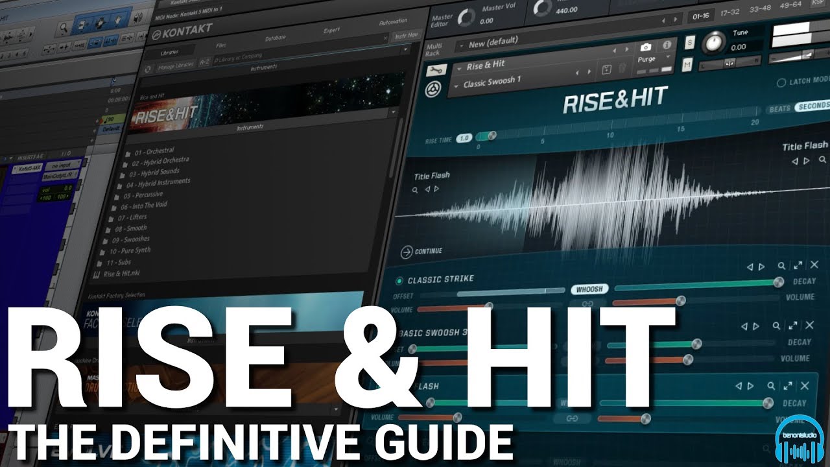Screen dimensions: 830x467
Task: Click the CONTINUE text
Action: click(x=429, y=251)
